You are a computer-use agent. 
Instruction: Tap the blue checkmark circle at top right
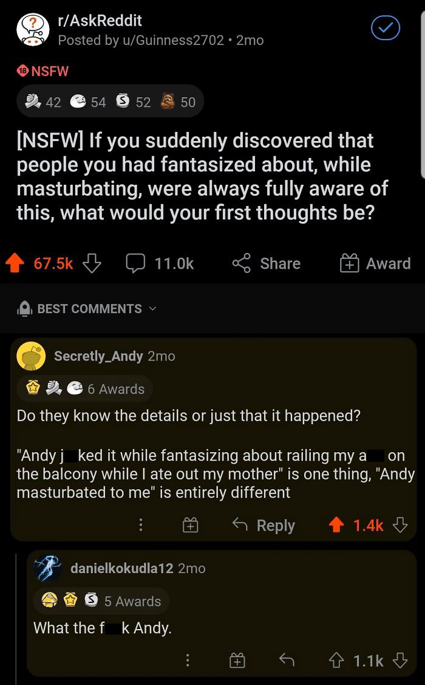[385, 28]
